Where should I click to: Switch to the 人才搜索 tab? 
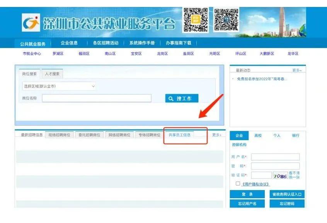pyautogui.click(x=52, y=74)
